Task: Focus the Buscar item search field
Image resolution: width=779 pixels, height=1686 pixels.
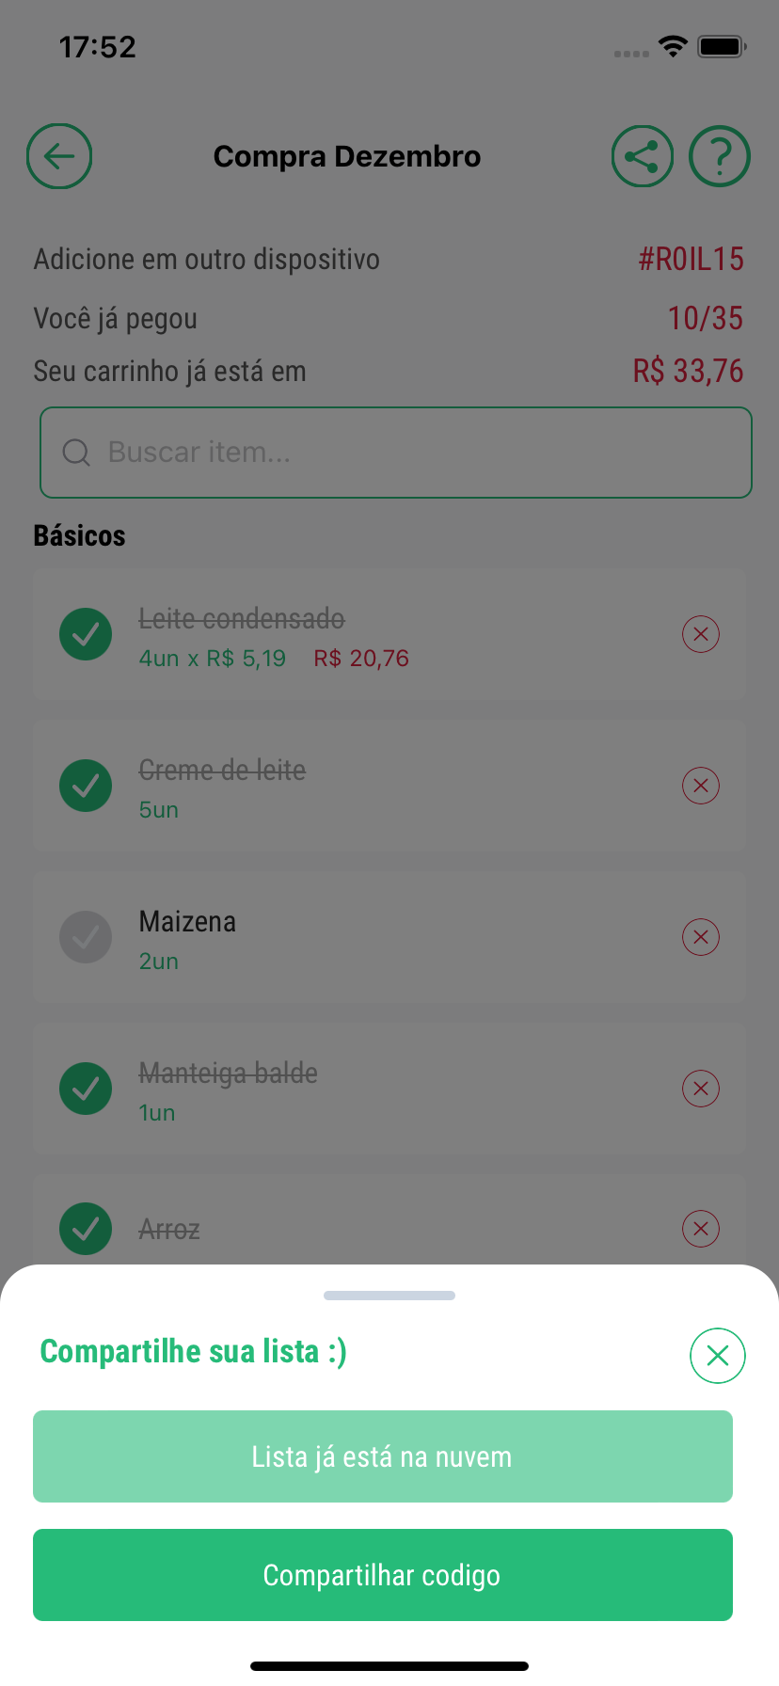Action: click(396, 453)
